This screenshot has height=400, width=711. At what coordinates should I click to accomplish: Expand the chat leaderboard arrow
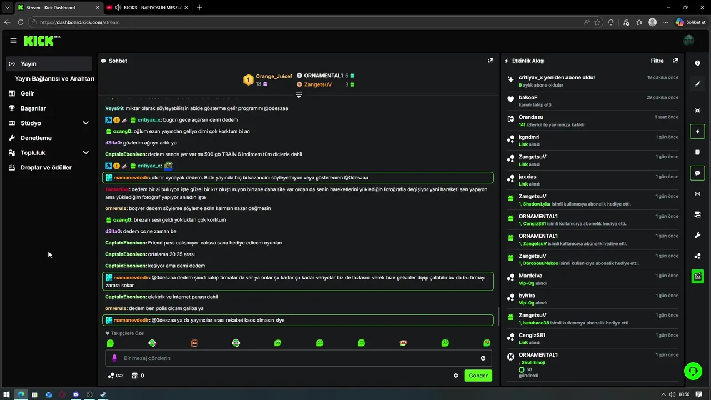tap(299, 95)
